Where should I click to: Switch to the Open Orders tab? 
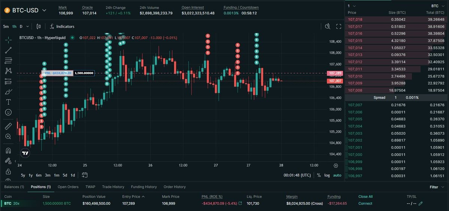(x=68, y=187)
